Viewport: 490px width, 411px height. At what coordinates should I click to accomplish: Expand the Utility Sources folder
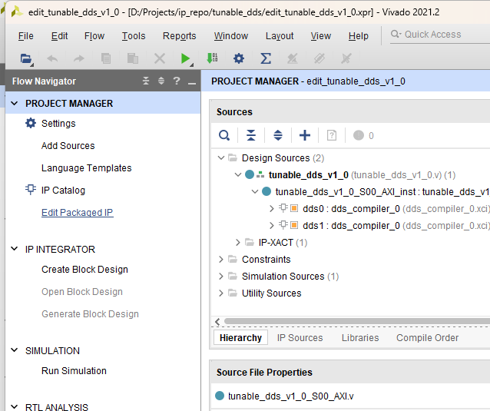tap(221, 293)
